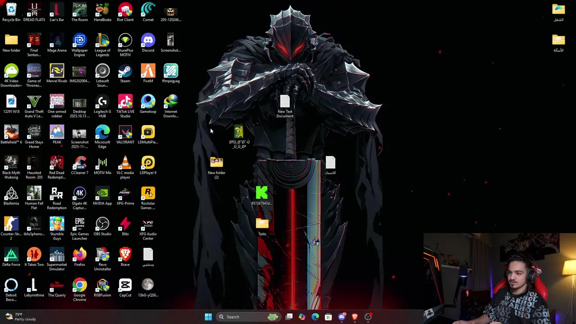
Task: Select the Supermarket Simulator icon
Action: click(x=57, y=259)
